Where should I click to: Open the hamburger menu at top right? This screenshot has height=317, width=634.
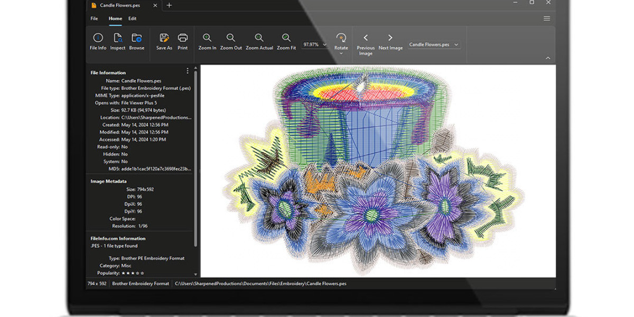point(546,17)
